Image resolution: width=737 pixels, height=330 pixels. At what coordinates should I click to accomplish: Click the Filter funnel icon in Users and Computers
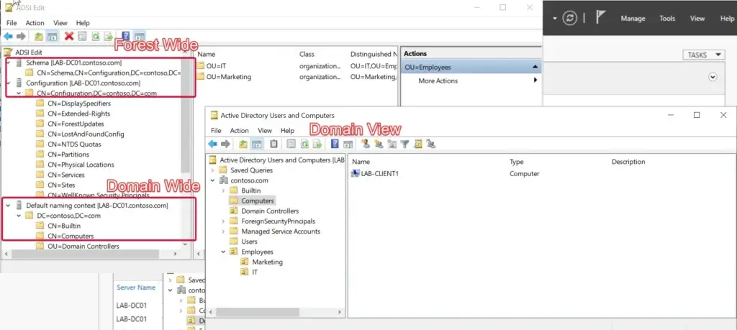pyautogui.click(x=404, y=144)
